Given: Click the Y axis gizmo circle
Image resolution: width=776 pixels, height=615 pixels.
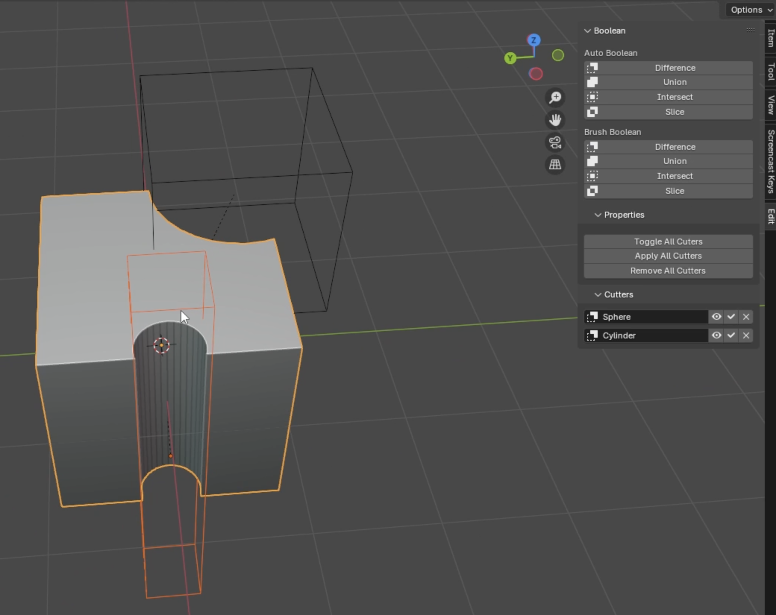Looking at the screenshot, I should 510,58.
